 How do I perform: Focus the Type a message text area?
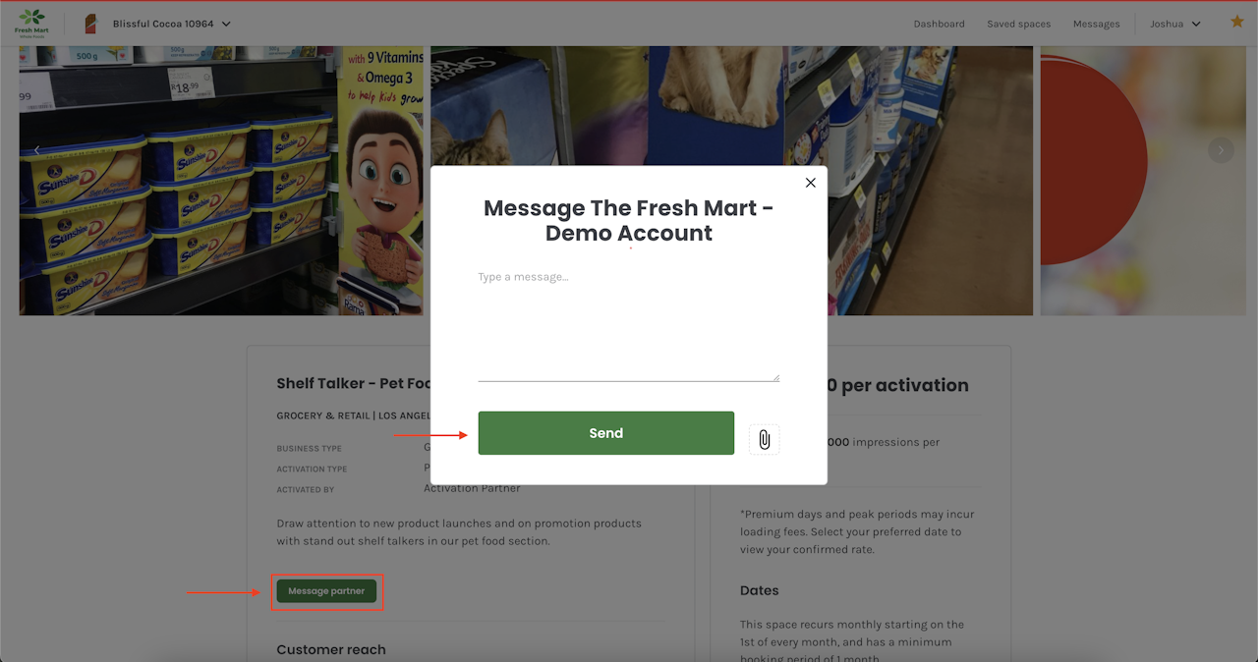[x=628, y=323]
